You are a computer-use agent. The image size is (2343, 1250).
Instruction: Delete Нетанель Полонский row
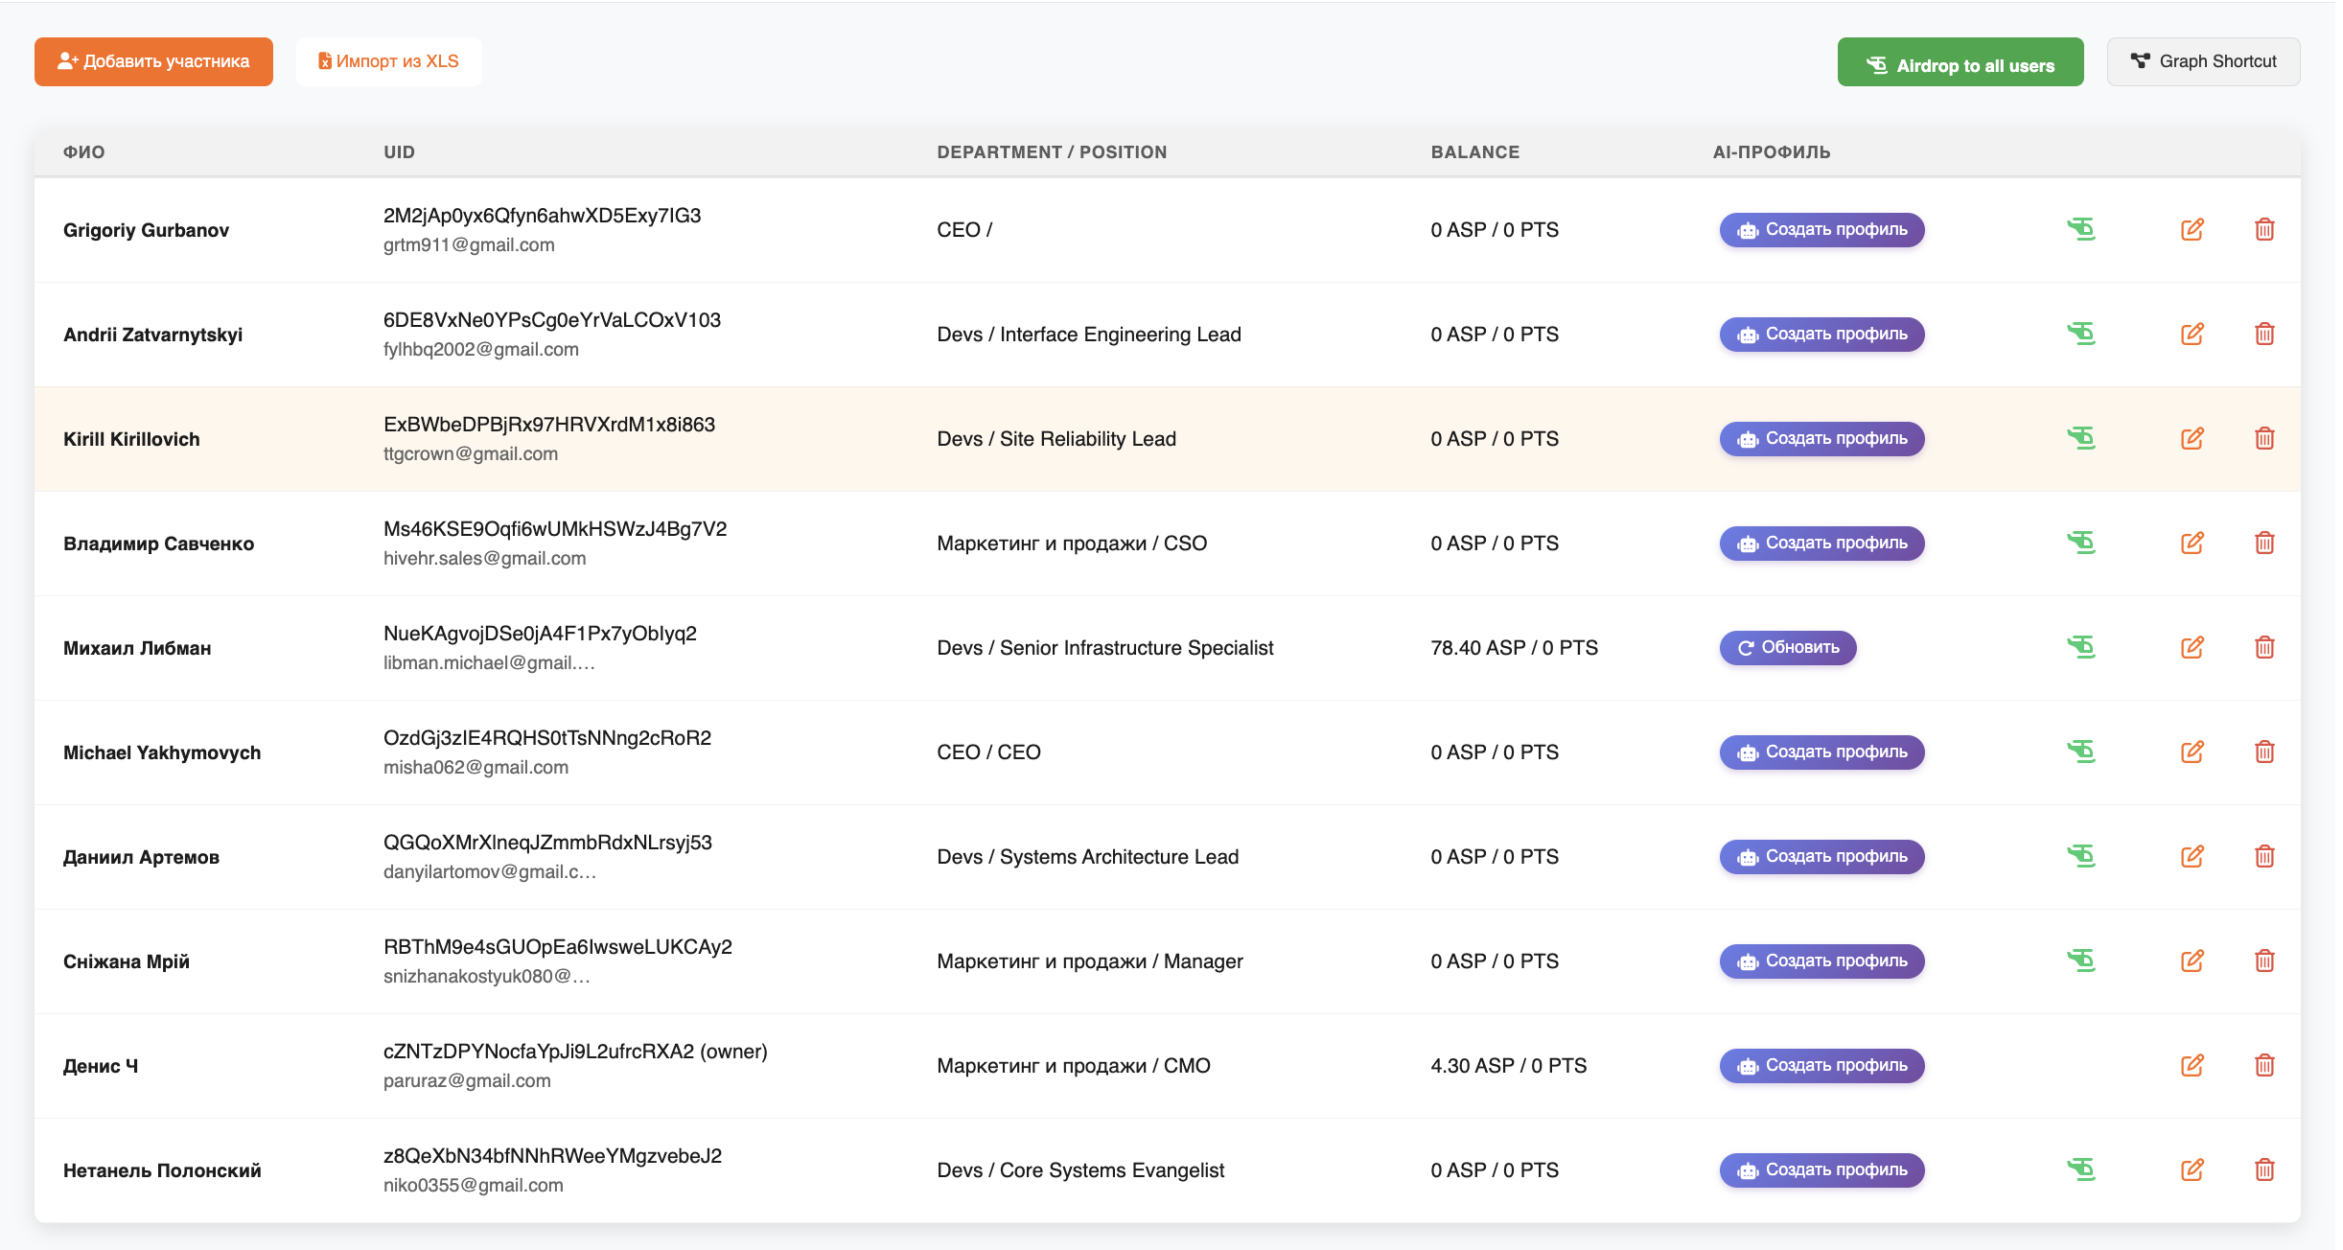point(2264,1169)
